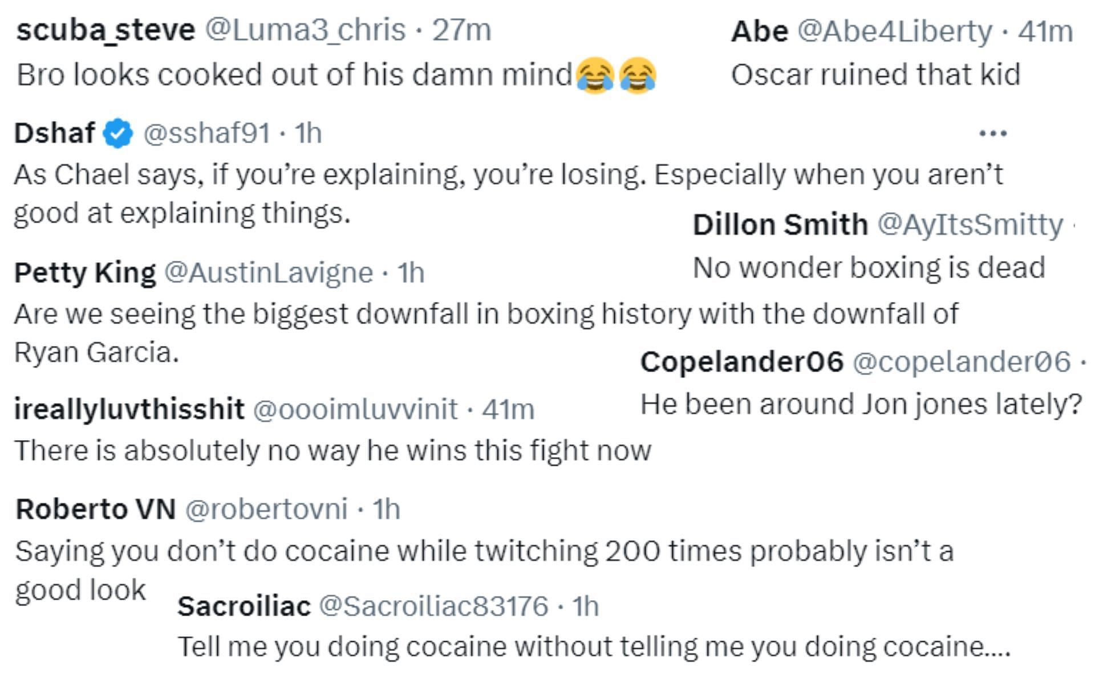Viewport: 1095px width, 684px height.
Task: Click the 27m timestamp on scuba_steve's tweet
Action: [461, 30]
